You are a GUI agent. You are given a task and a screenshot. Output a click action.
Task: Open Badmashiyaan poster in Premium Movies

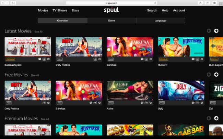(28, 130)
